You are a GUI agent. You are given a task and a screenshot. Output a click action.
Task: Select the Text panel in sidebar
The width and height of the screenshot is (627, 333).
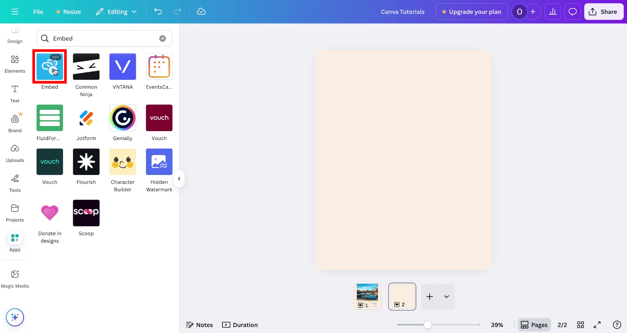click(15, 94)
